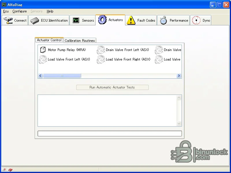231x173 pixels.
Task: Click the Actuators gear icon
Action: click(x=102, y=20)
